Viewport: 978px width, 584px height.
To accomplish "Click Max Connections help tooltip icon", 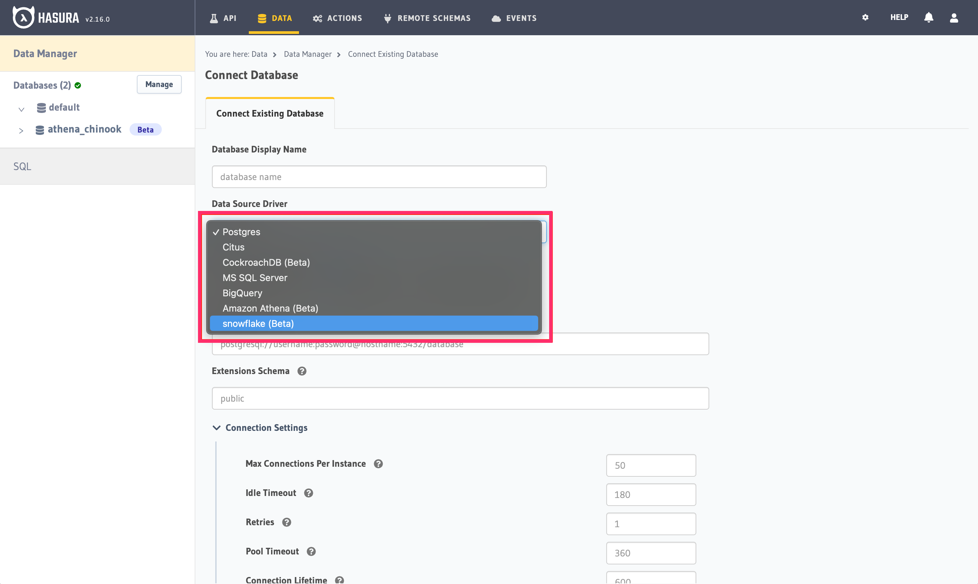I will tap(378, 464).
